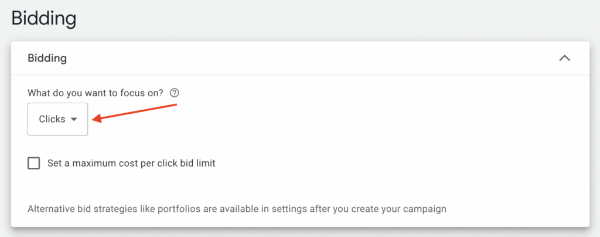Click the help icon beside focus question
This screenshot has height=237, width=600.
(173, 93)
